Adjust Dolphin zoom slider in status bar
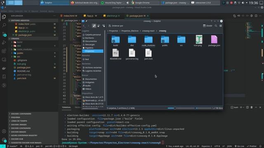This screenshot has width=264, height=148. click(x=181, y=108)
